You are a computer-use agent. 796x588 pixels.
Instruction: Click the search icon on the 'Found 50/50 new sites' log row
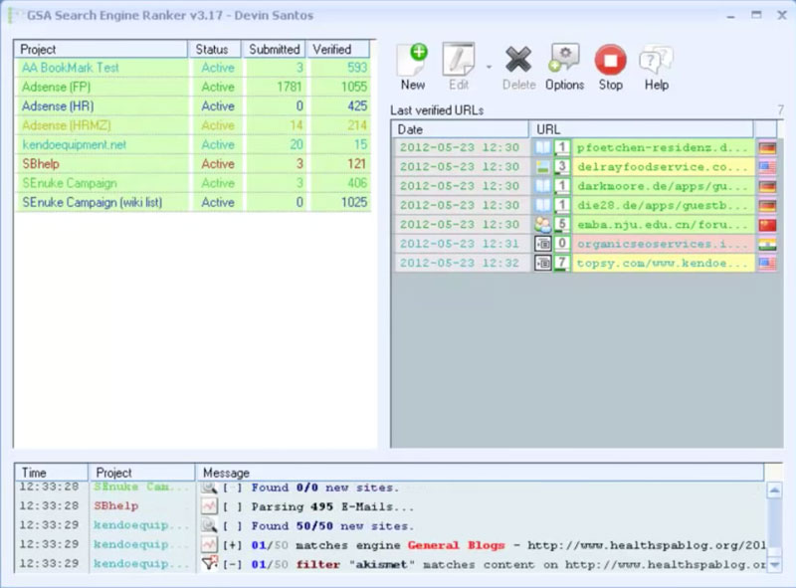tap(209, 525)
